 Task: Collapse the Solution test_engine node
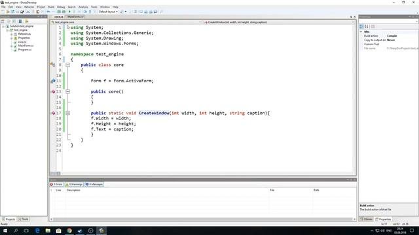point(3,26)
